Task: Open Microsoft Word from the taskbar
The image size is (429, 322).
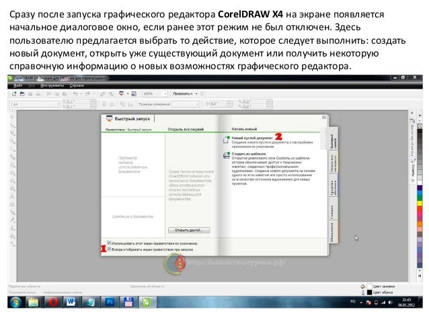Action: (71, 303)
